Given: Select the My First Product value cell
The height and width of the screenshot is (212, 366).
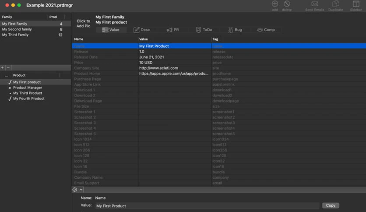Looking at the screenshot, I should click(175, 46).
